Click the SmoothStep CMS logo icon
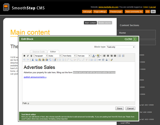This screenshot has height=125, width=160. [6, 7]
